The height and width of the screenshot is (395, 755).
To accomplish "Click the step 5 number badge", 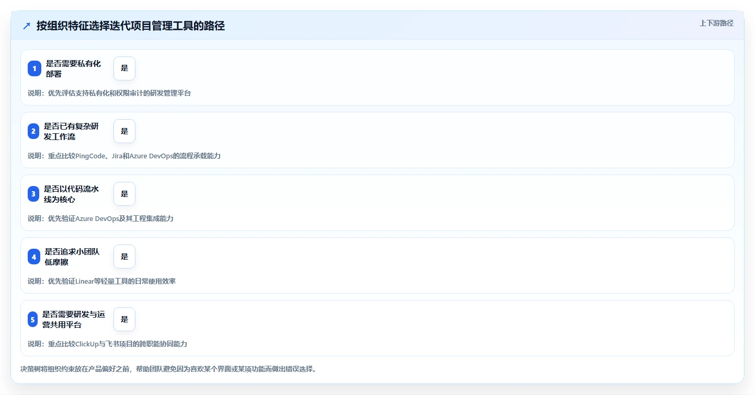I will point(33,319).
